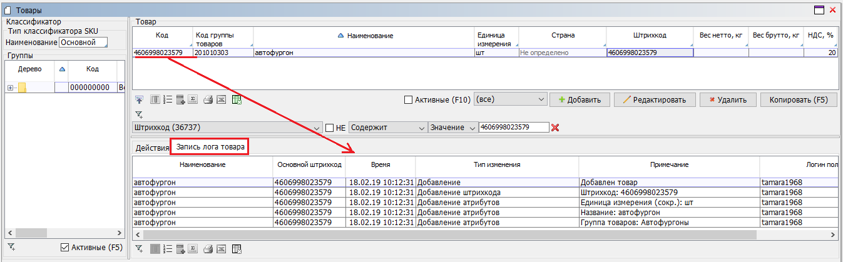The height and width of the screenshot is (262, 843).
Task: Click the row numbering icon in product toolbar
Action: coord(166,99)
